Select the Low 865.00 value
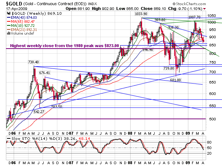Viewport: 222px width, 166px height. (x=127, y=9)
